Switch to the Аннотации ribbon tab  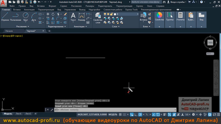tap(29, 10)
